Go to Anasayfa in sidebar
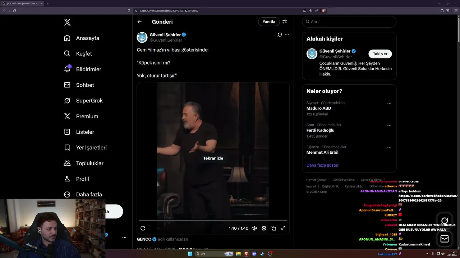 click(81, 38)
